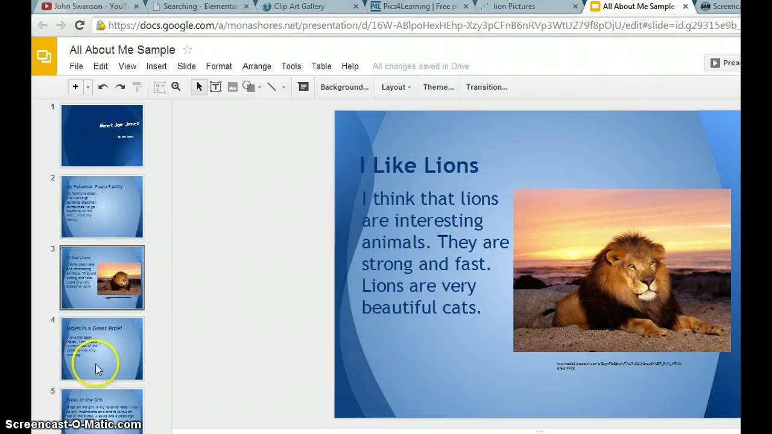
Task: Open the Format menu
Action: [x=219, y=66]
